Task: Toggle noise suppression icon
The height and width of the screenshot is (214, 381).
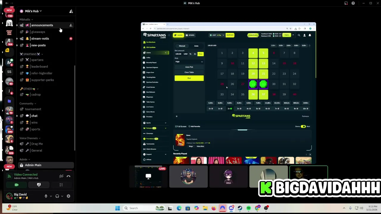Action: point(61,176)
